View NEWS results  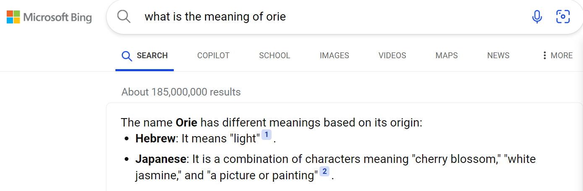pos(498,55)
